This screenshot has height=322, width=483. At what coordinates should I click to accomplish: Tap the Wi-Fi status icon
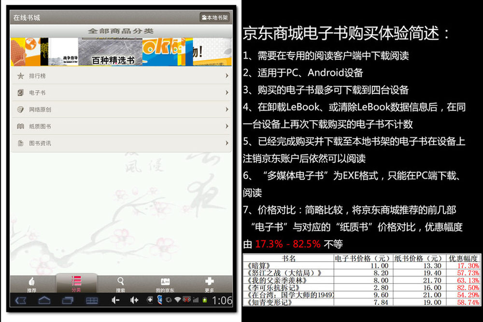coord(177,299)
